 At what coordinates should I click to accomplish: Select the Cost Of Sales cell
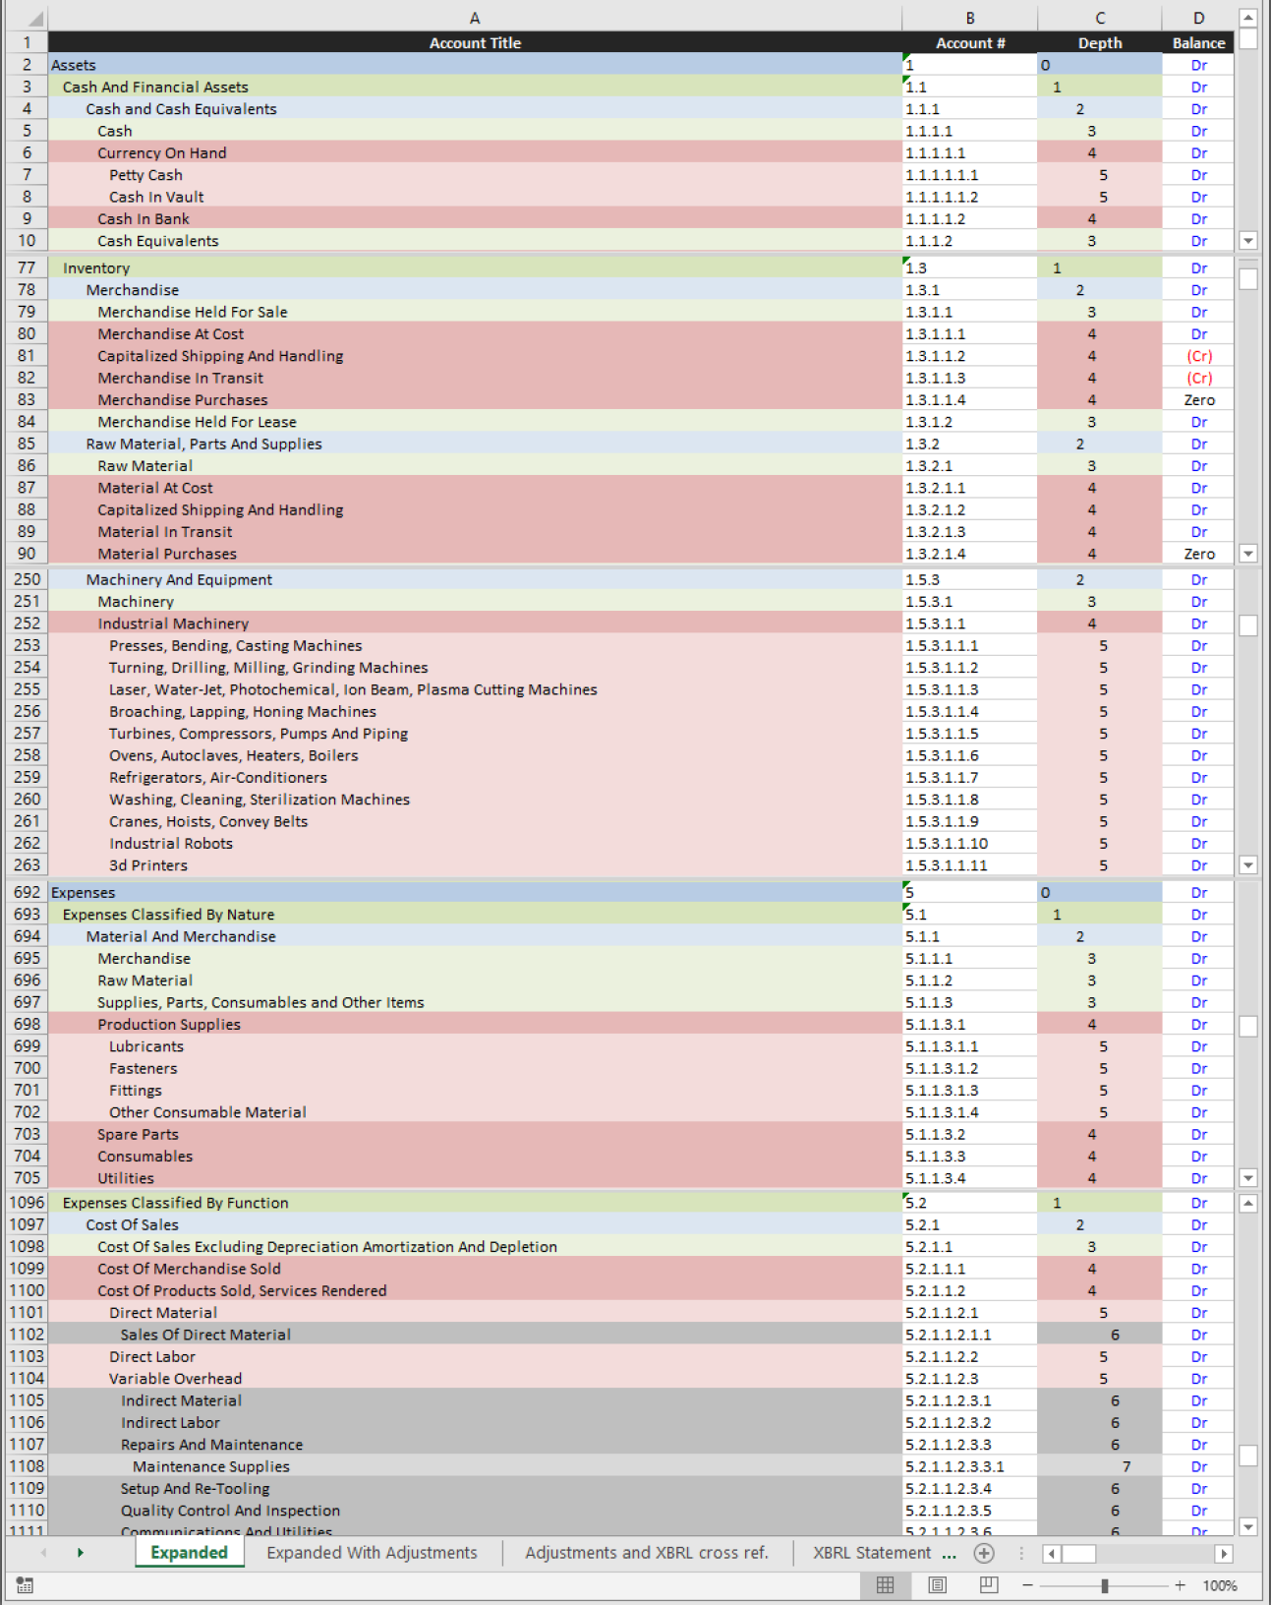[x=475, y=1224]
